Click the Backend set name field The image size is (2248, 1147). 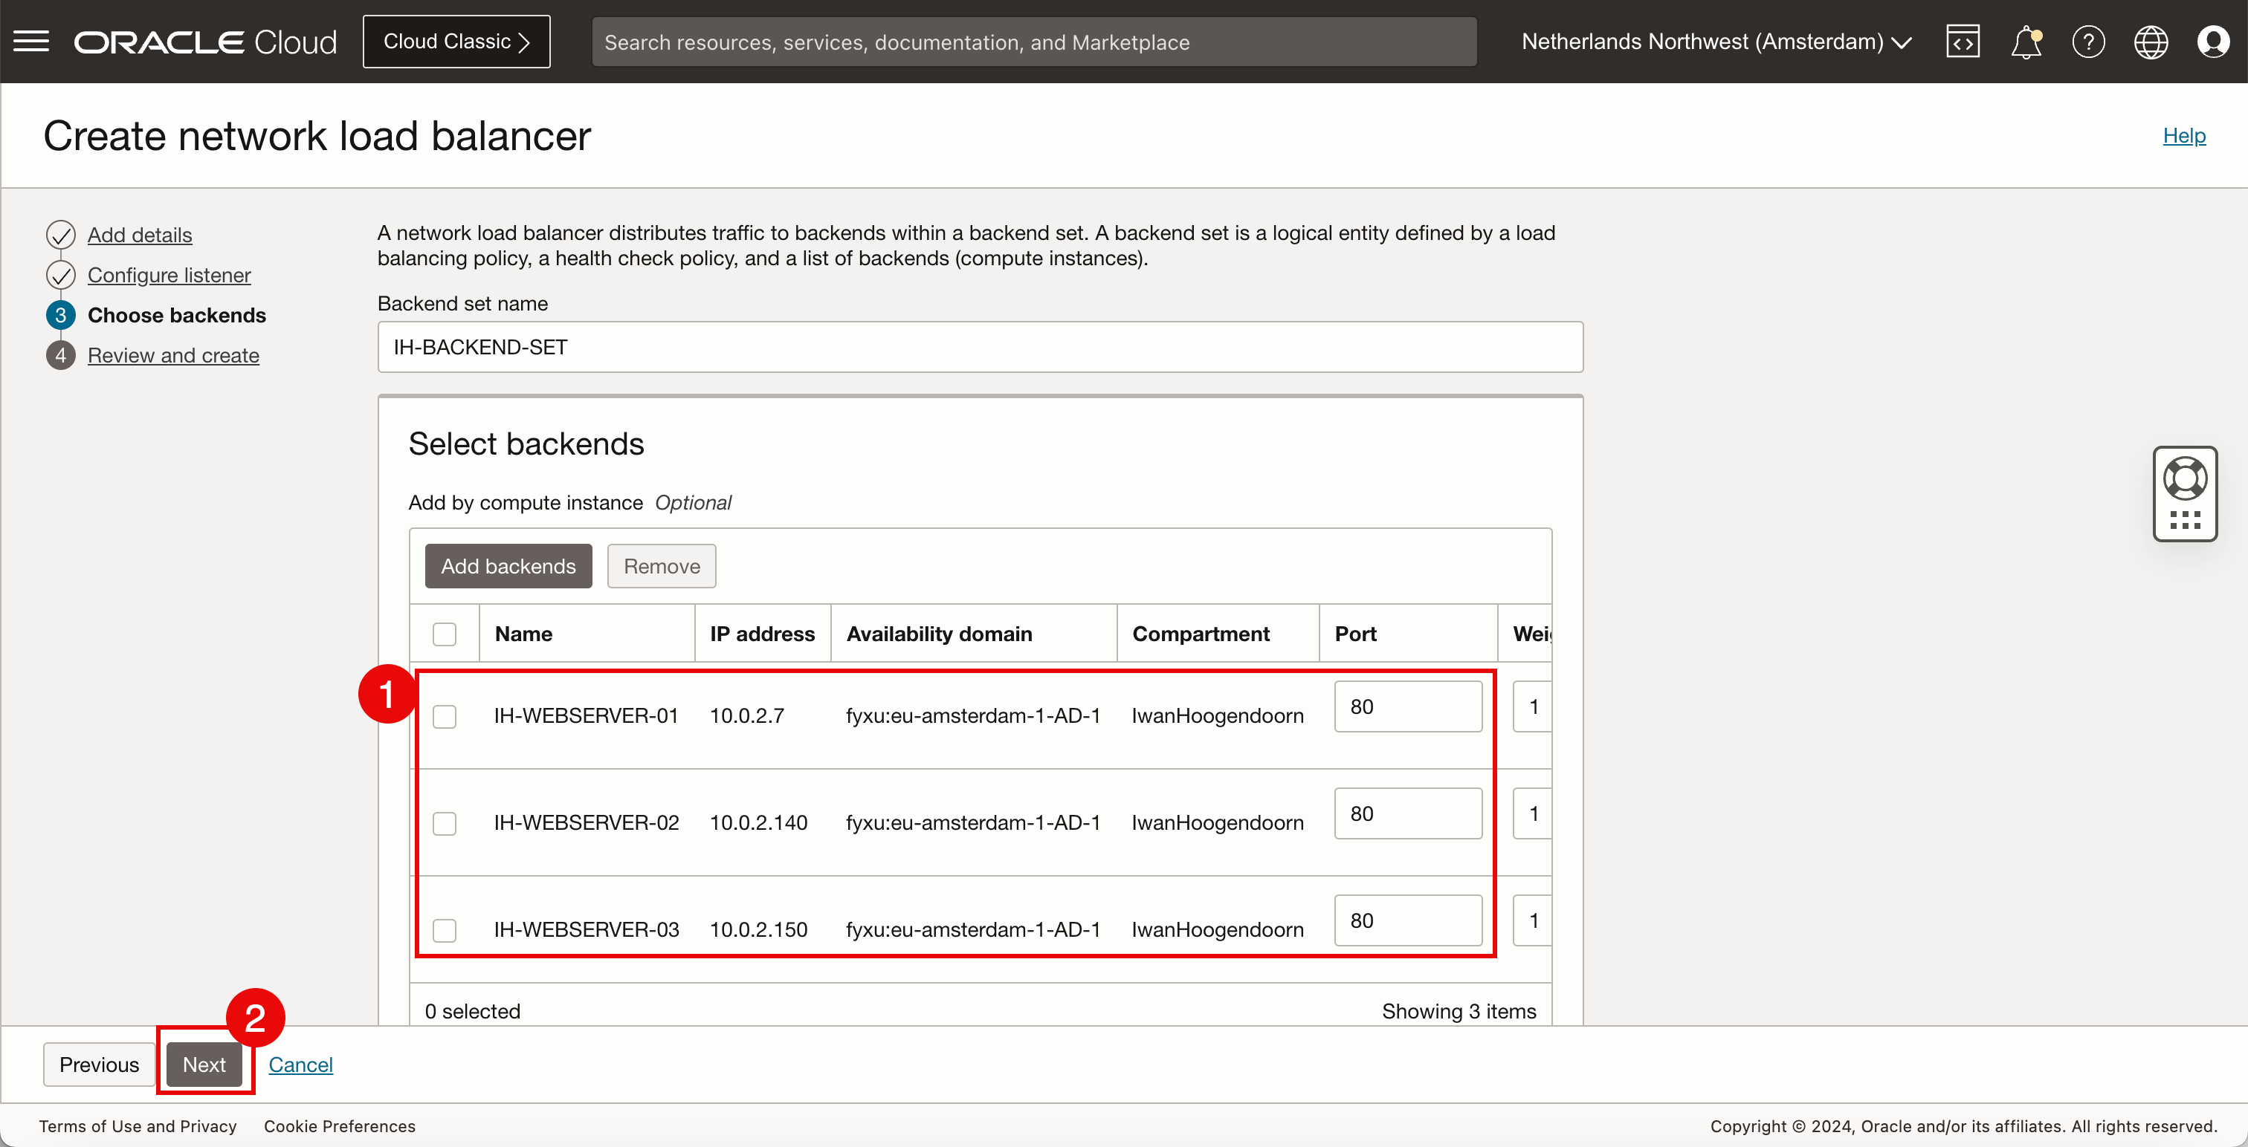click(x=979, y=346)
